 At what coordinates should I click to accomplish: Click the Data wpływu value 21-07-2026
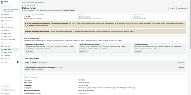82,80
